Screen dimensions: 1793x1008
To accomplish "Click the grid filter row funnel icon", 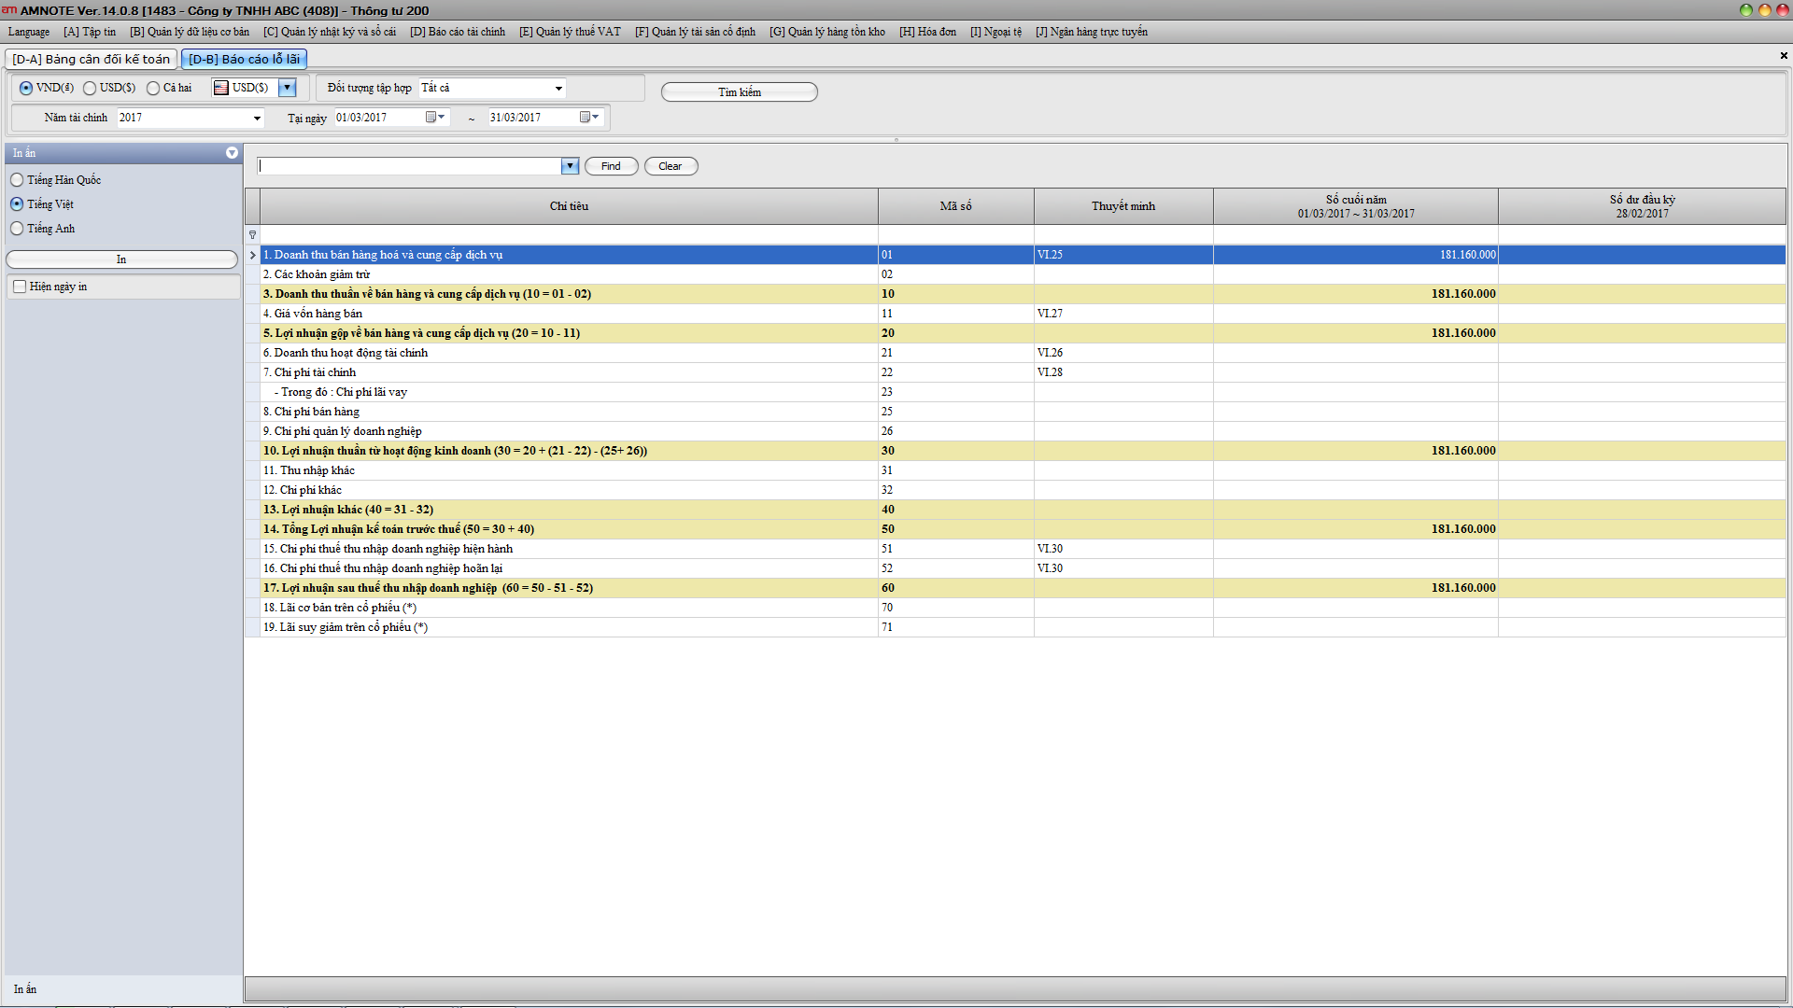I will coord(252,235).
